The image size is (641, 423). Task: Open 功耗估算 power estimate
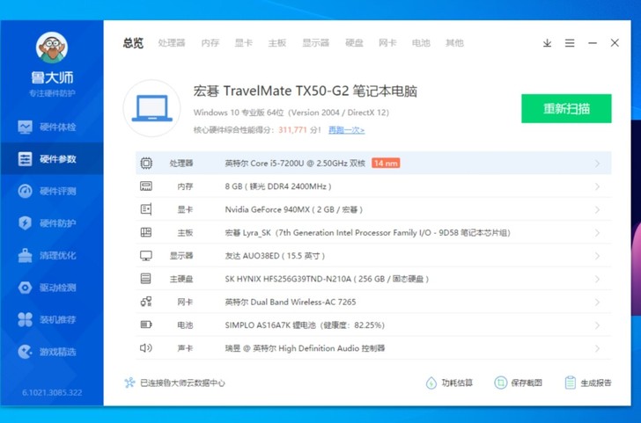click(449, 383)
